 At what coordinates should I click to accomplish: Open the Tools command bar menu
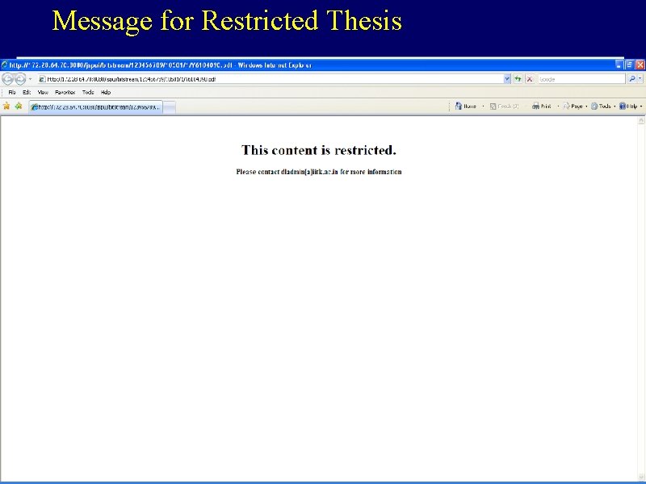click(x=603, y=106)
